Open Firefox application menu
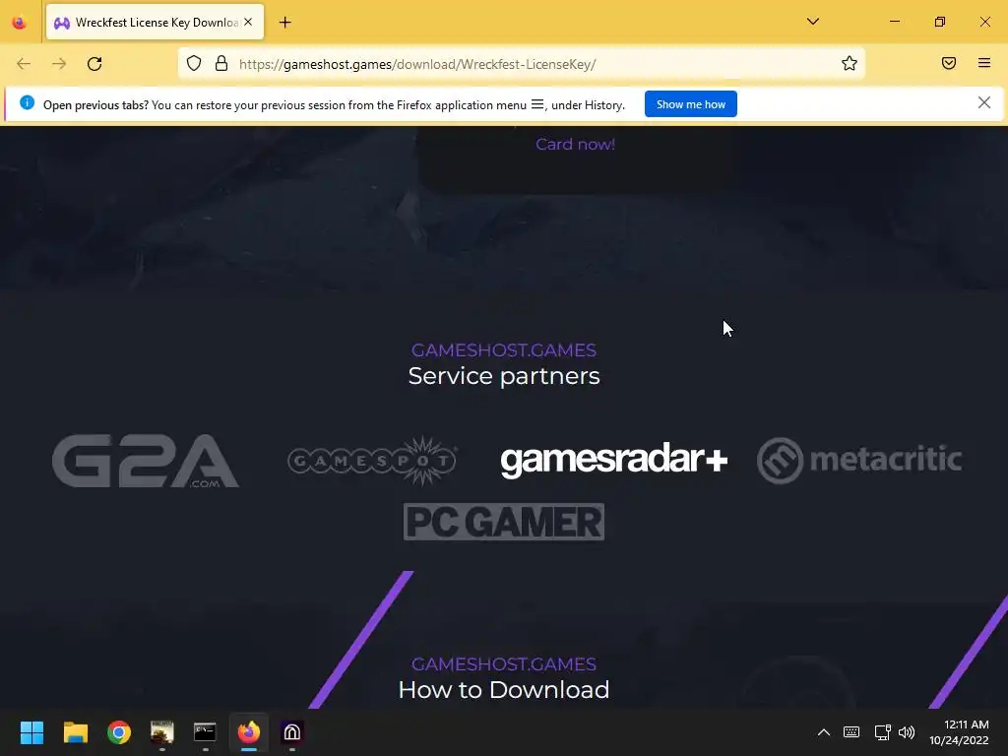The image size is (1008, 756). pos(984,63)
